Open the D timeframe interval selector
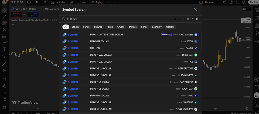The height and width of the screenshot is (114, 259). pos(37,2)
